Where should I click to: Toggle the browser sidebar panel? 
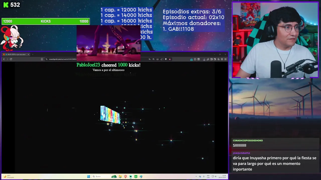tap(211, 59)
